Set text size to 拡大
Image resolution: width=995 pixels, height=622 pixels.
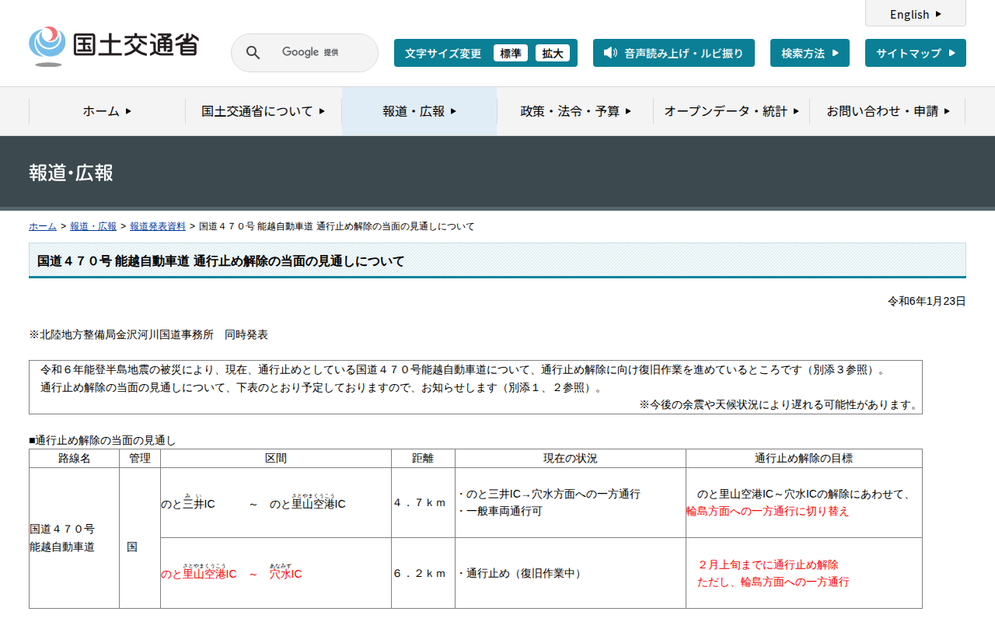553,53
